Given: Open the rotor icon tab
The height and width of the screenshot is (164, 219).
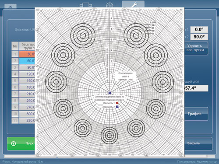Looking at the screenshot, I should tap(86, 5).
